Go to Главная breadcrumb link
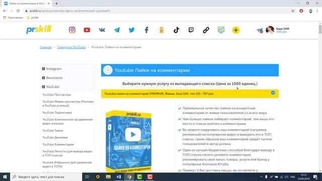Viewport: 322px width, 181px height. [46, 47]
